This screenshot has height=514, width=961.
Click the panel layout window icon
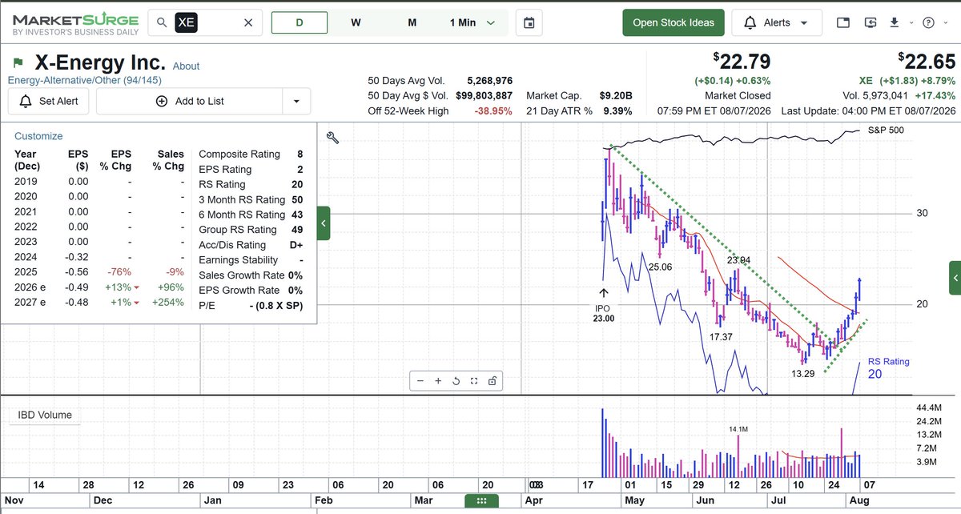(x=842, y=22)
